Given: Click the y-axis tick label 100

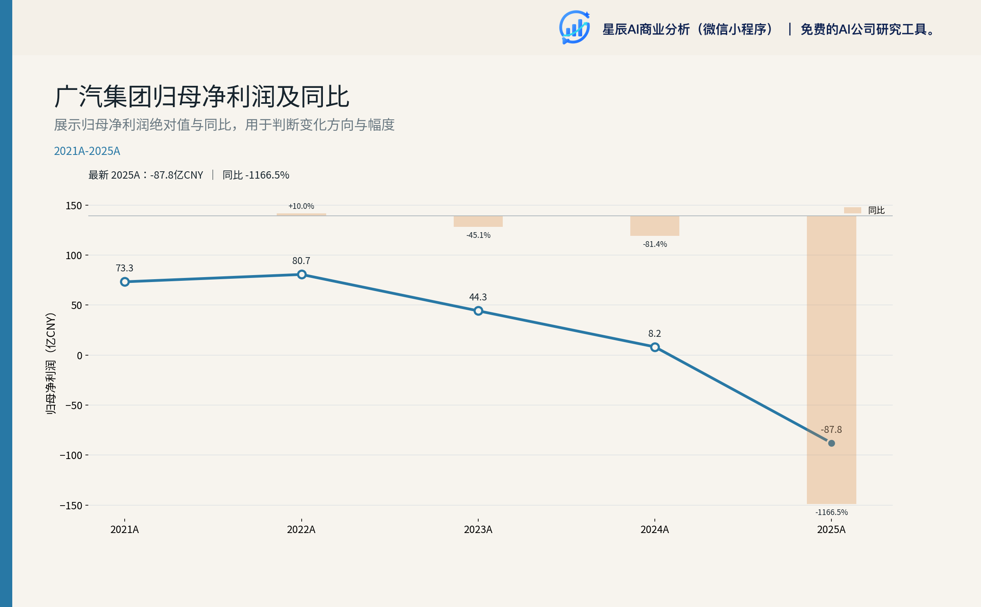Looking at the screenshot, I should point(74,255).
